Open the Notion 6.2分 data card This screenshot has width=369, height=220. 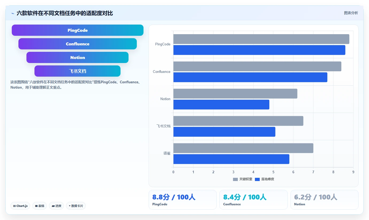324,200
